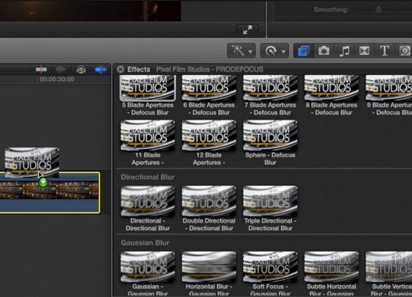Adjust the Smoothing slider
This screenshot has height=297, width=412.
click(379, 10)
